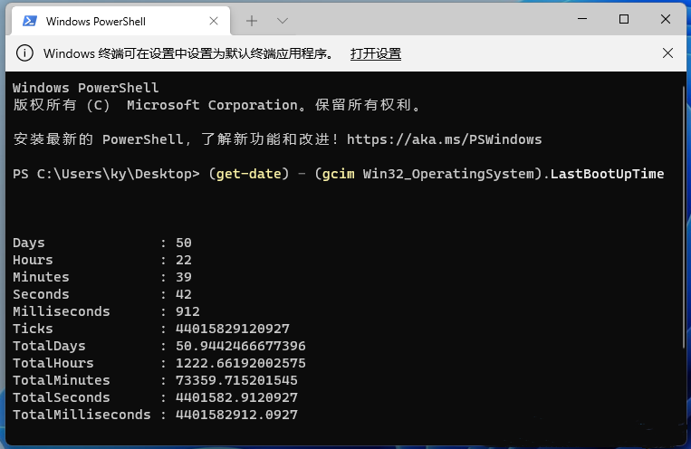Screen dimensions: 691x449
Task: Click the PowerShell icon in the tab
Action: tap(30, 21)
